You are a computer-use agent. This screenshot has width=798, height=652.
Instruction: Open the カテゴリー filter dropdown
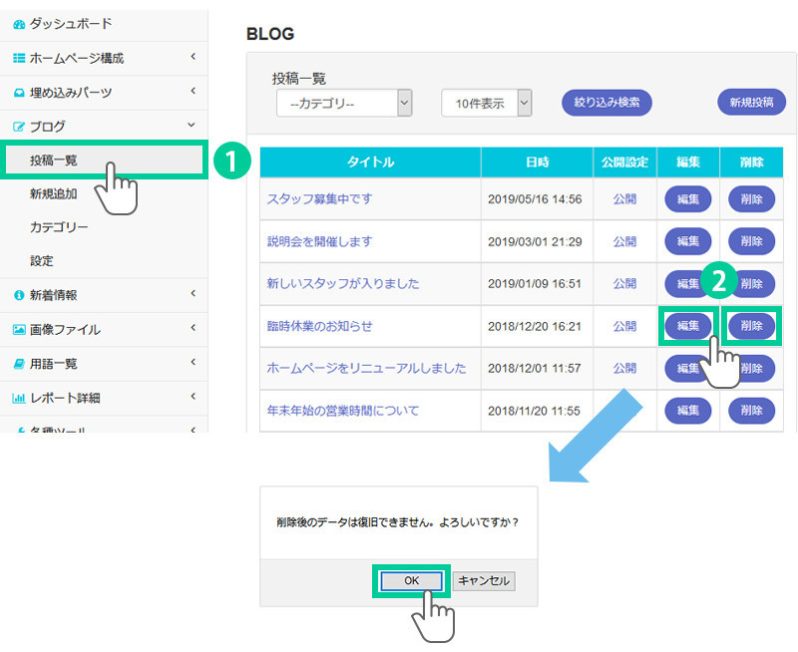(x=344, y=103)
